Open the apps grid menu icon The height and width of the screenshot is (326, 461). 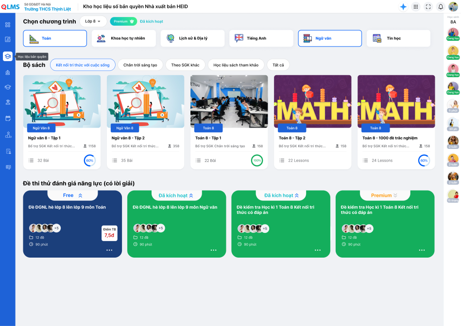[415, 7]
